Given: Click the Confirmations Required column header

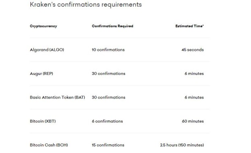Looking at the screenshot, I should point(112,26).
